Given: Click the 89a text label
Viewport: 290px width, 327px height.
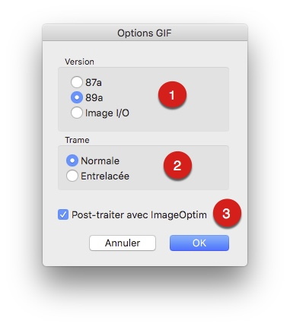Looking at the screenshot, I should [x=94, y=97].
